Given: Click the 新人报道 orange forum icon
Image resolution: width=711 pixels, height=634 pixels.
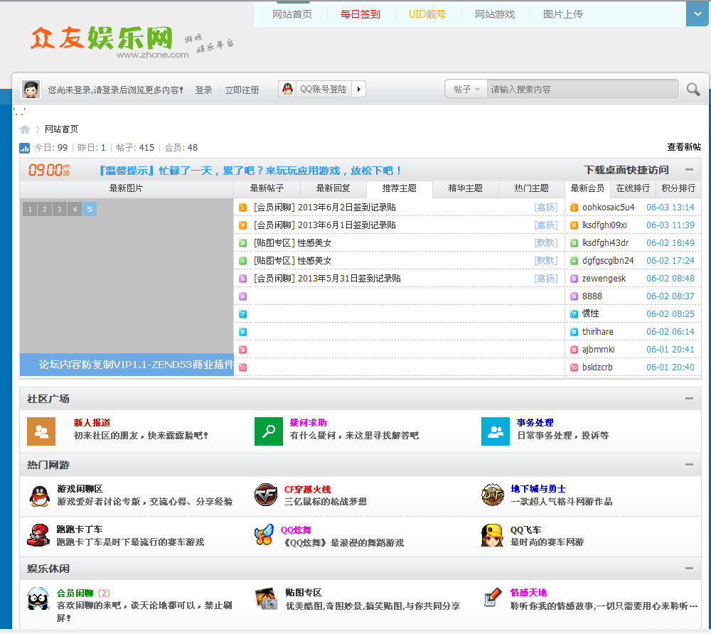Looking at the screenshot, I should coord(41,431).
